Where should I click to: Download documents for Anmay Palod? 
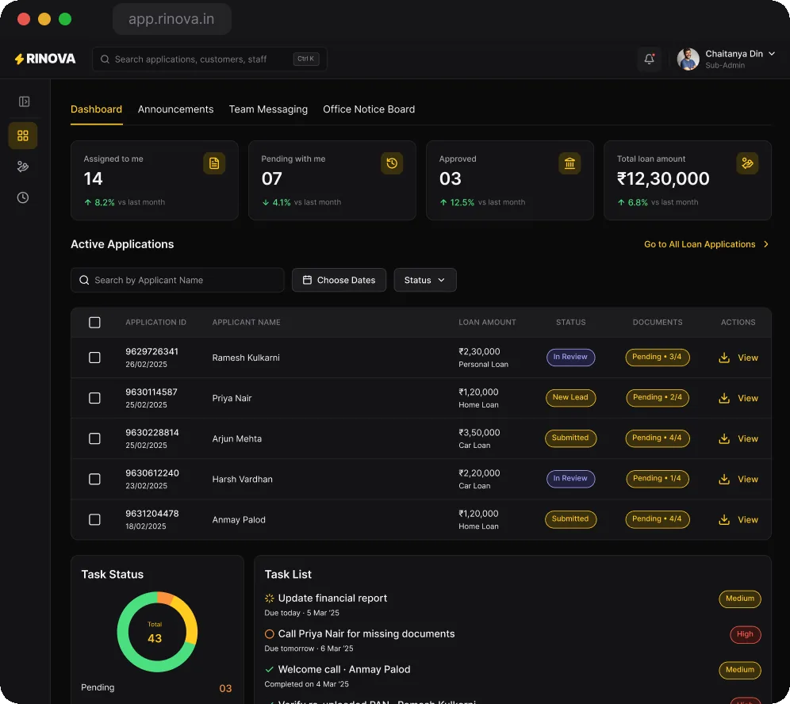(x=724, y=520)
